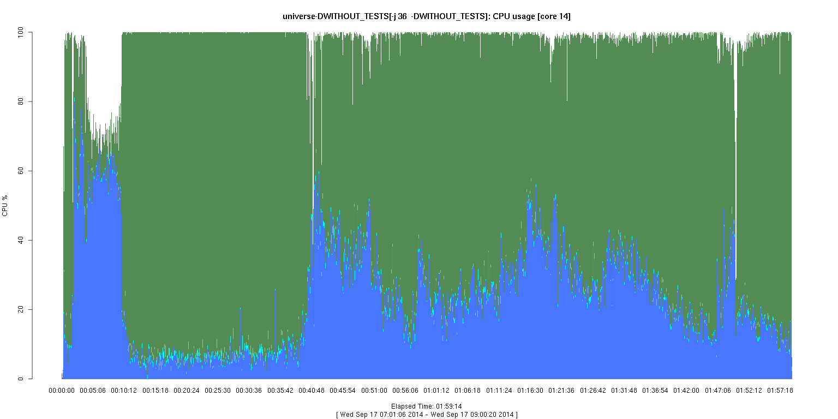
Task: Click the 00:56:06 time label
Action: (x=405, y=391)
